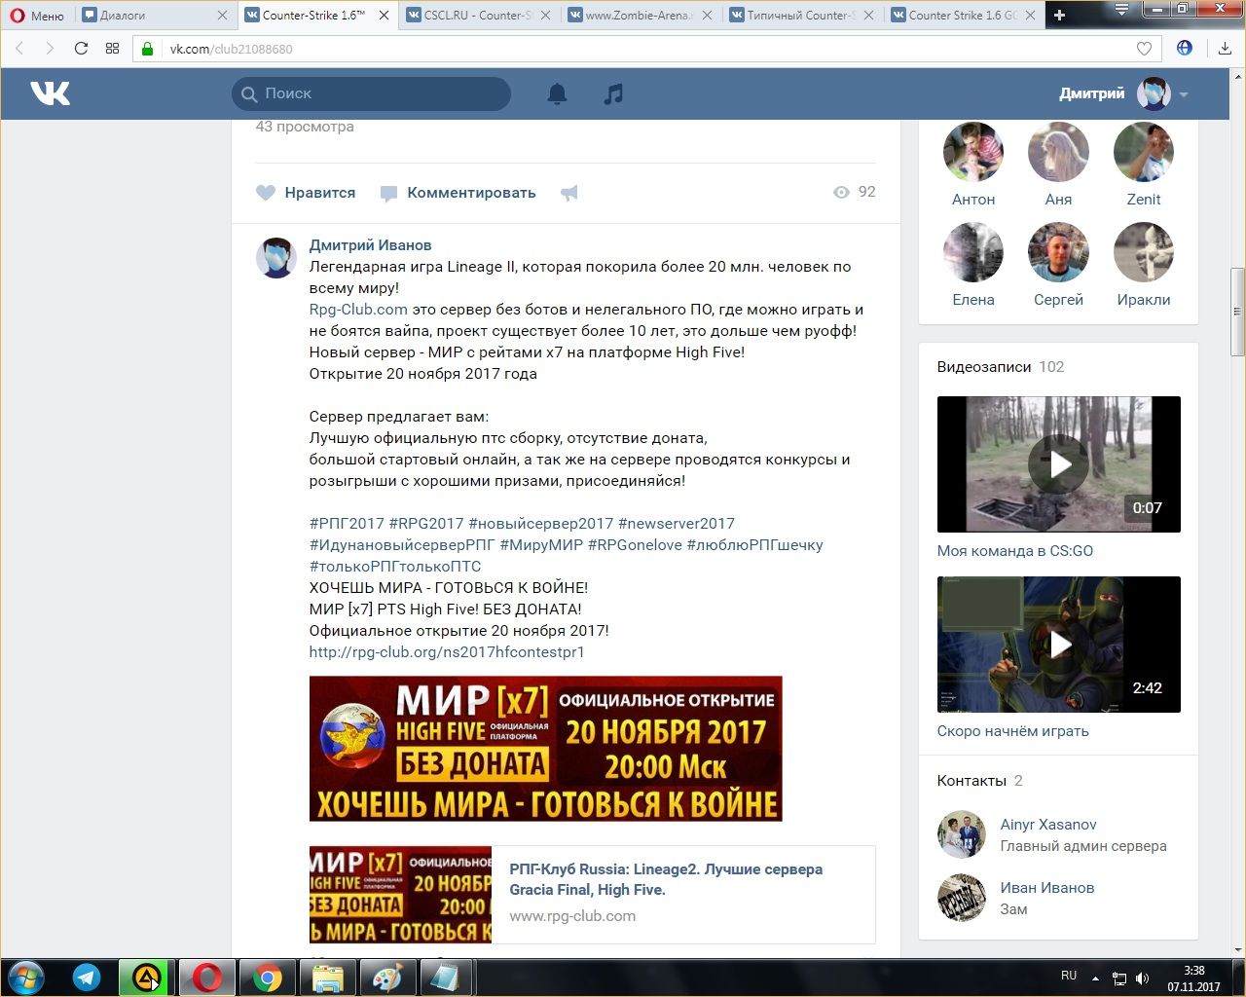Open Елена's profile name link
The image size is (1246, 997).
click(973, 300)
